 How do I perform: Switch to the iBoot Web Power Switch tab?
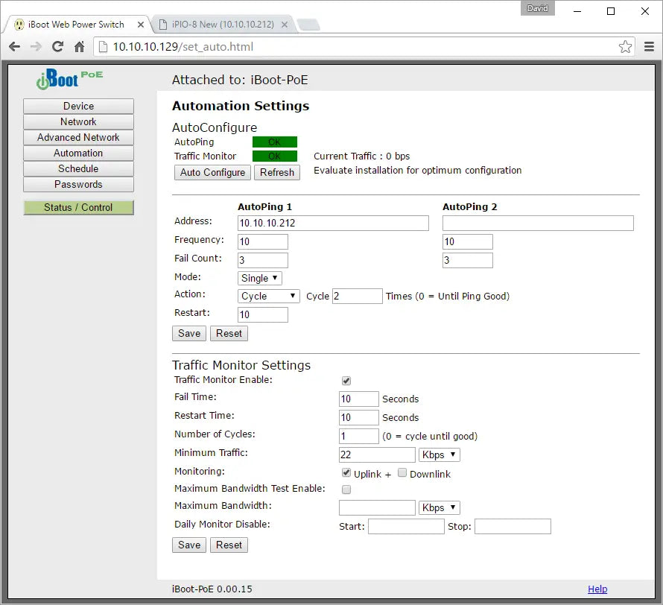point(76,25)
